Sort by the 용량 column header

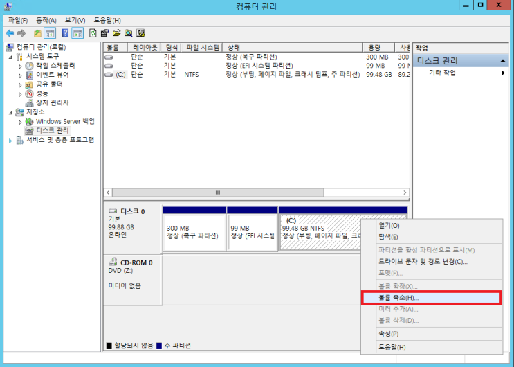point(378,48)
